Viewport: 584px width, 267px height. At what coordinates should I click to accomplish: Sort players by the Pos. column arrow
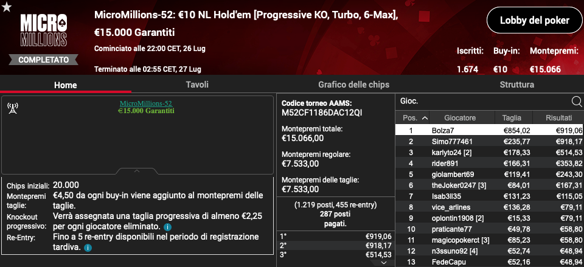pos(425,118)
